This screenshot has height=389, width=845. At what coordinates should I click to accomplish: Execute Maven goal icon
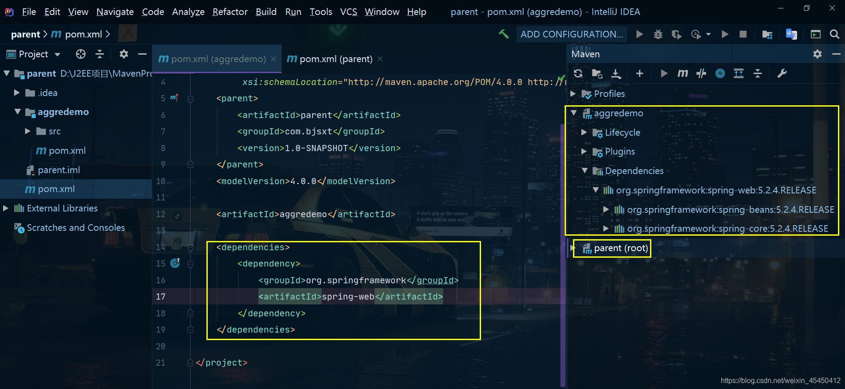coord(683,73)
